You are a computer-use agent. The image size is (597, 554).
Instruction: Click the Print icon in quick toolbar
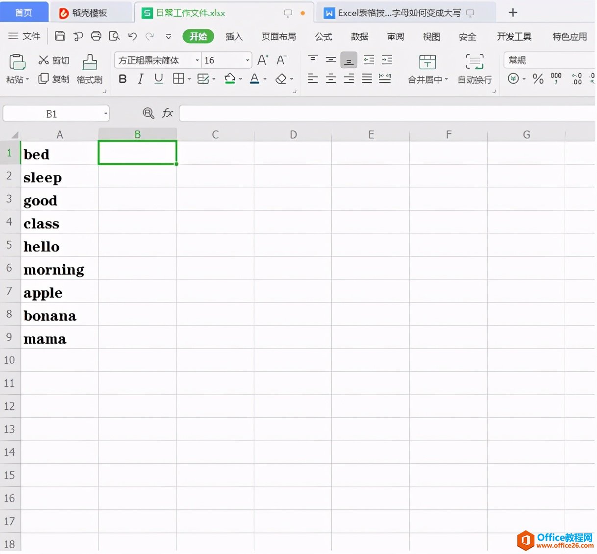click(96, 36)
